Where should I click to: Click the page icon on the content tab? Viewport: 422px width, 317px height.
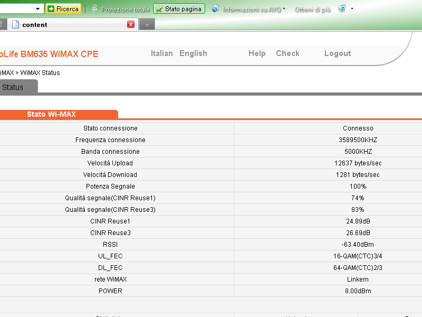coord(16,24)
